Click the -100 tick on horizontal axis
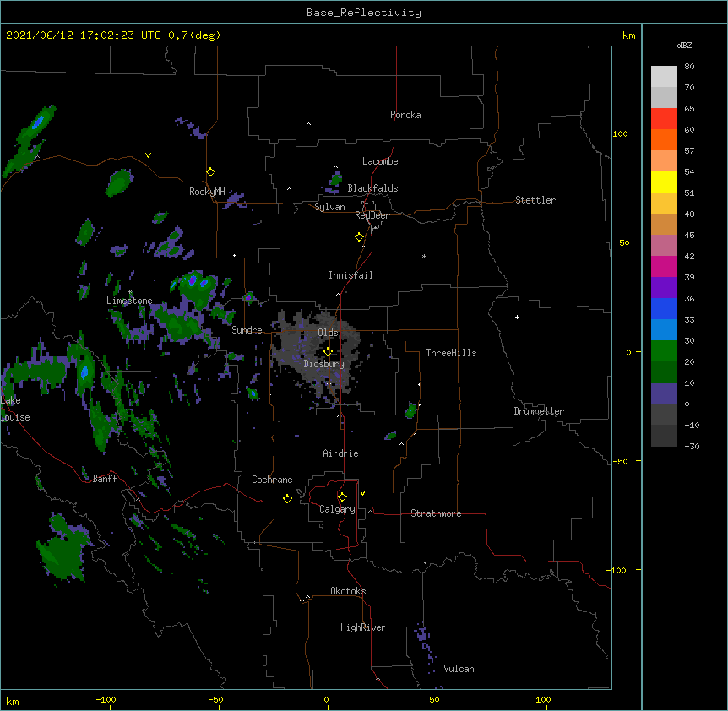728x711 pixels. click(106, 699)
